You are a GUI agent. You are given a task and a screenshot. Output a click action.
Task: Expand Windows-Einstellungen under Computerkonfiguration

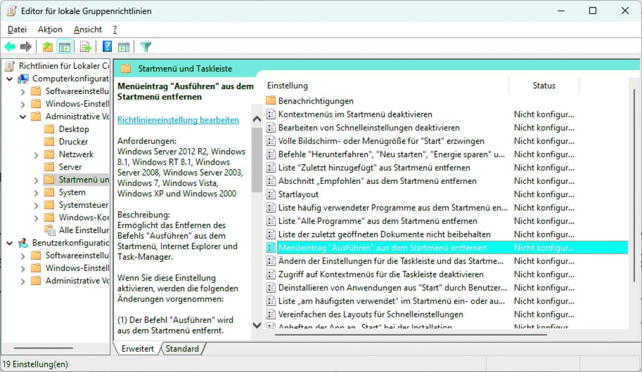click(22, 104)
